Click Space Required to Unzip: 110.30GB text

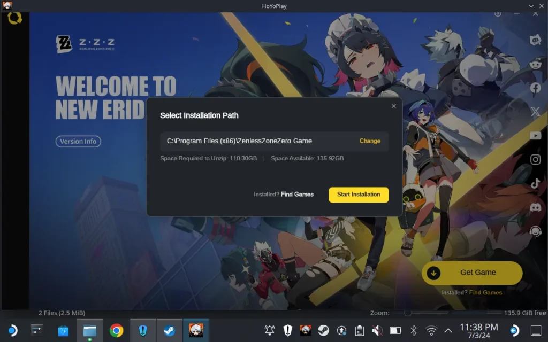coord(208,158)
